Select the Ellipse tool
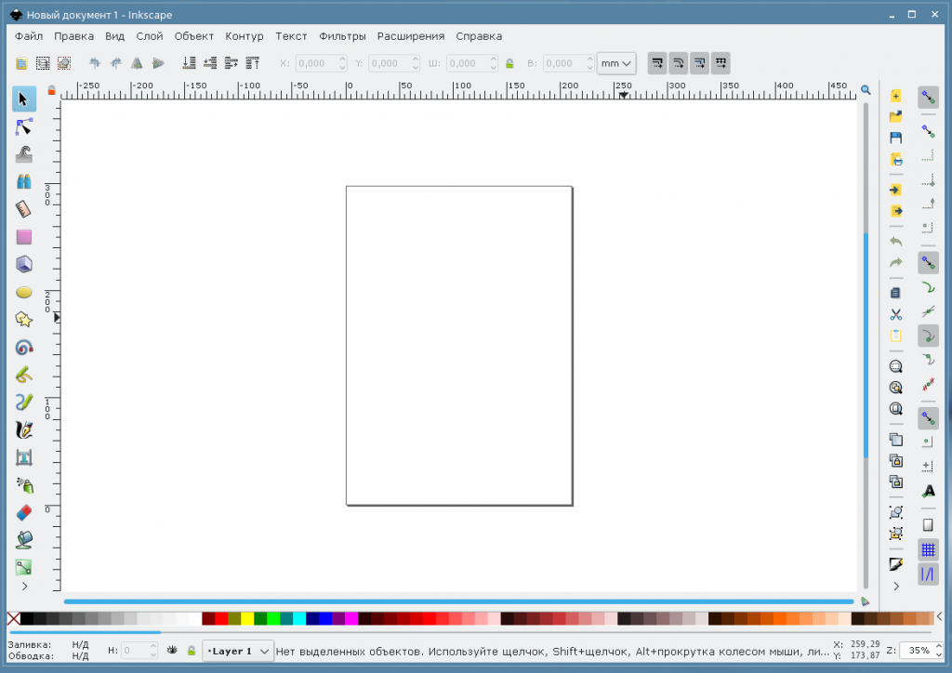Screen dimensions: 952x673 click(23, 293)
